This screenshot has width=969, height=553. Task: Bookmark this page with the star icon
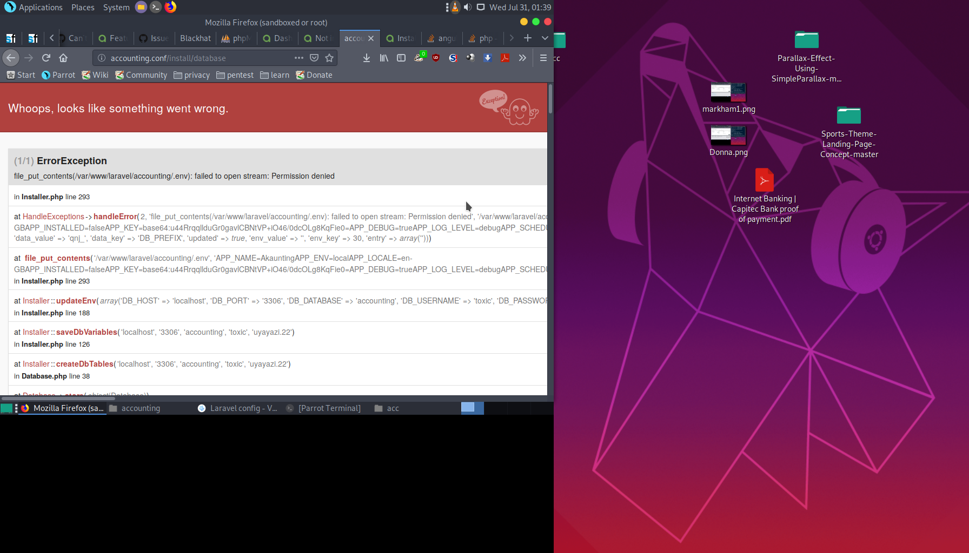click(x=330, y=58)
